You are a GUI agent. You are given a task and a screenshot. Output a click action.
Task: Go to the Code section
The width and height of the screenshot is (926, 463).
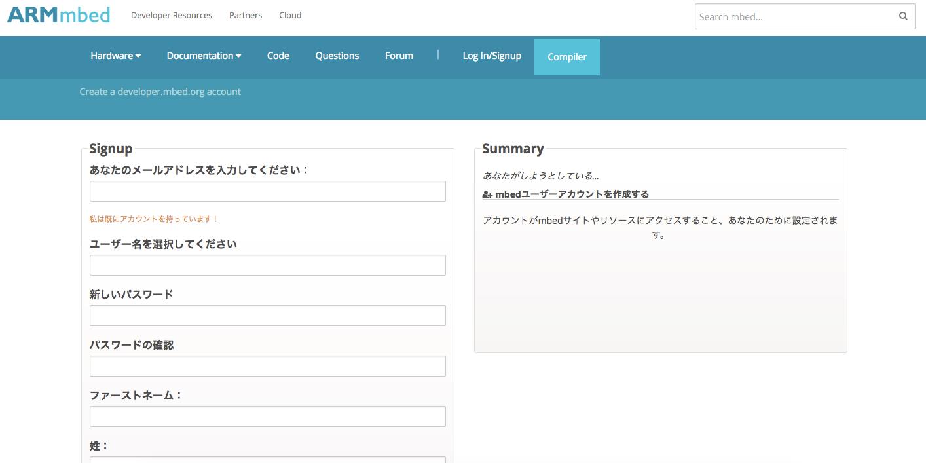(x=278, y=56)
